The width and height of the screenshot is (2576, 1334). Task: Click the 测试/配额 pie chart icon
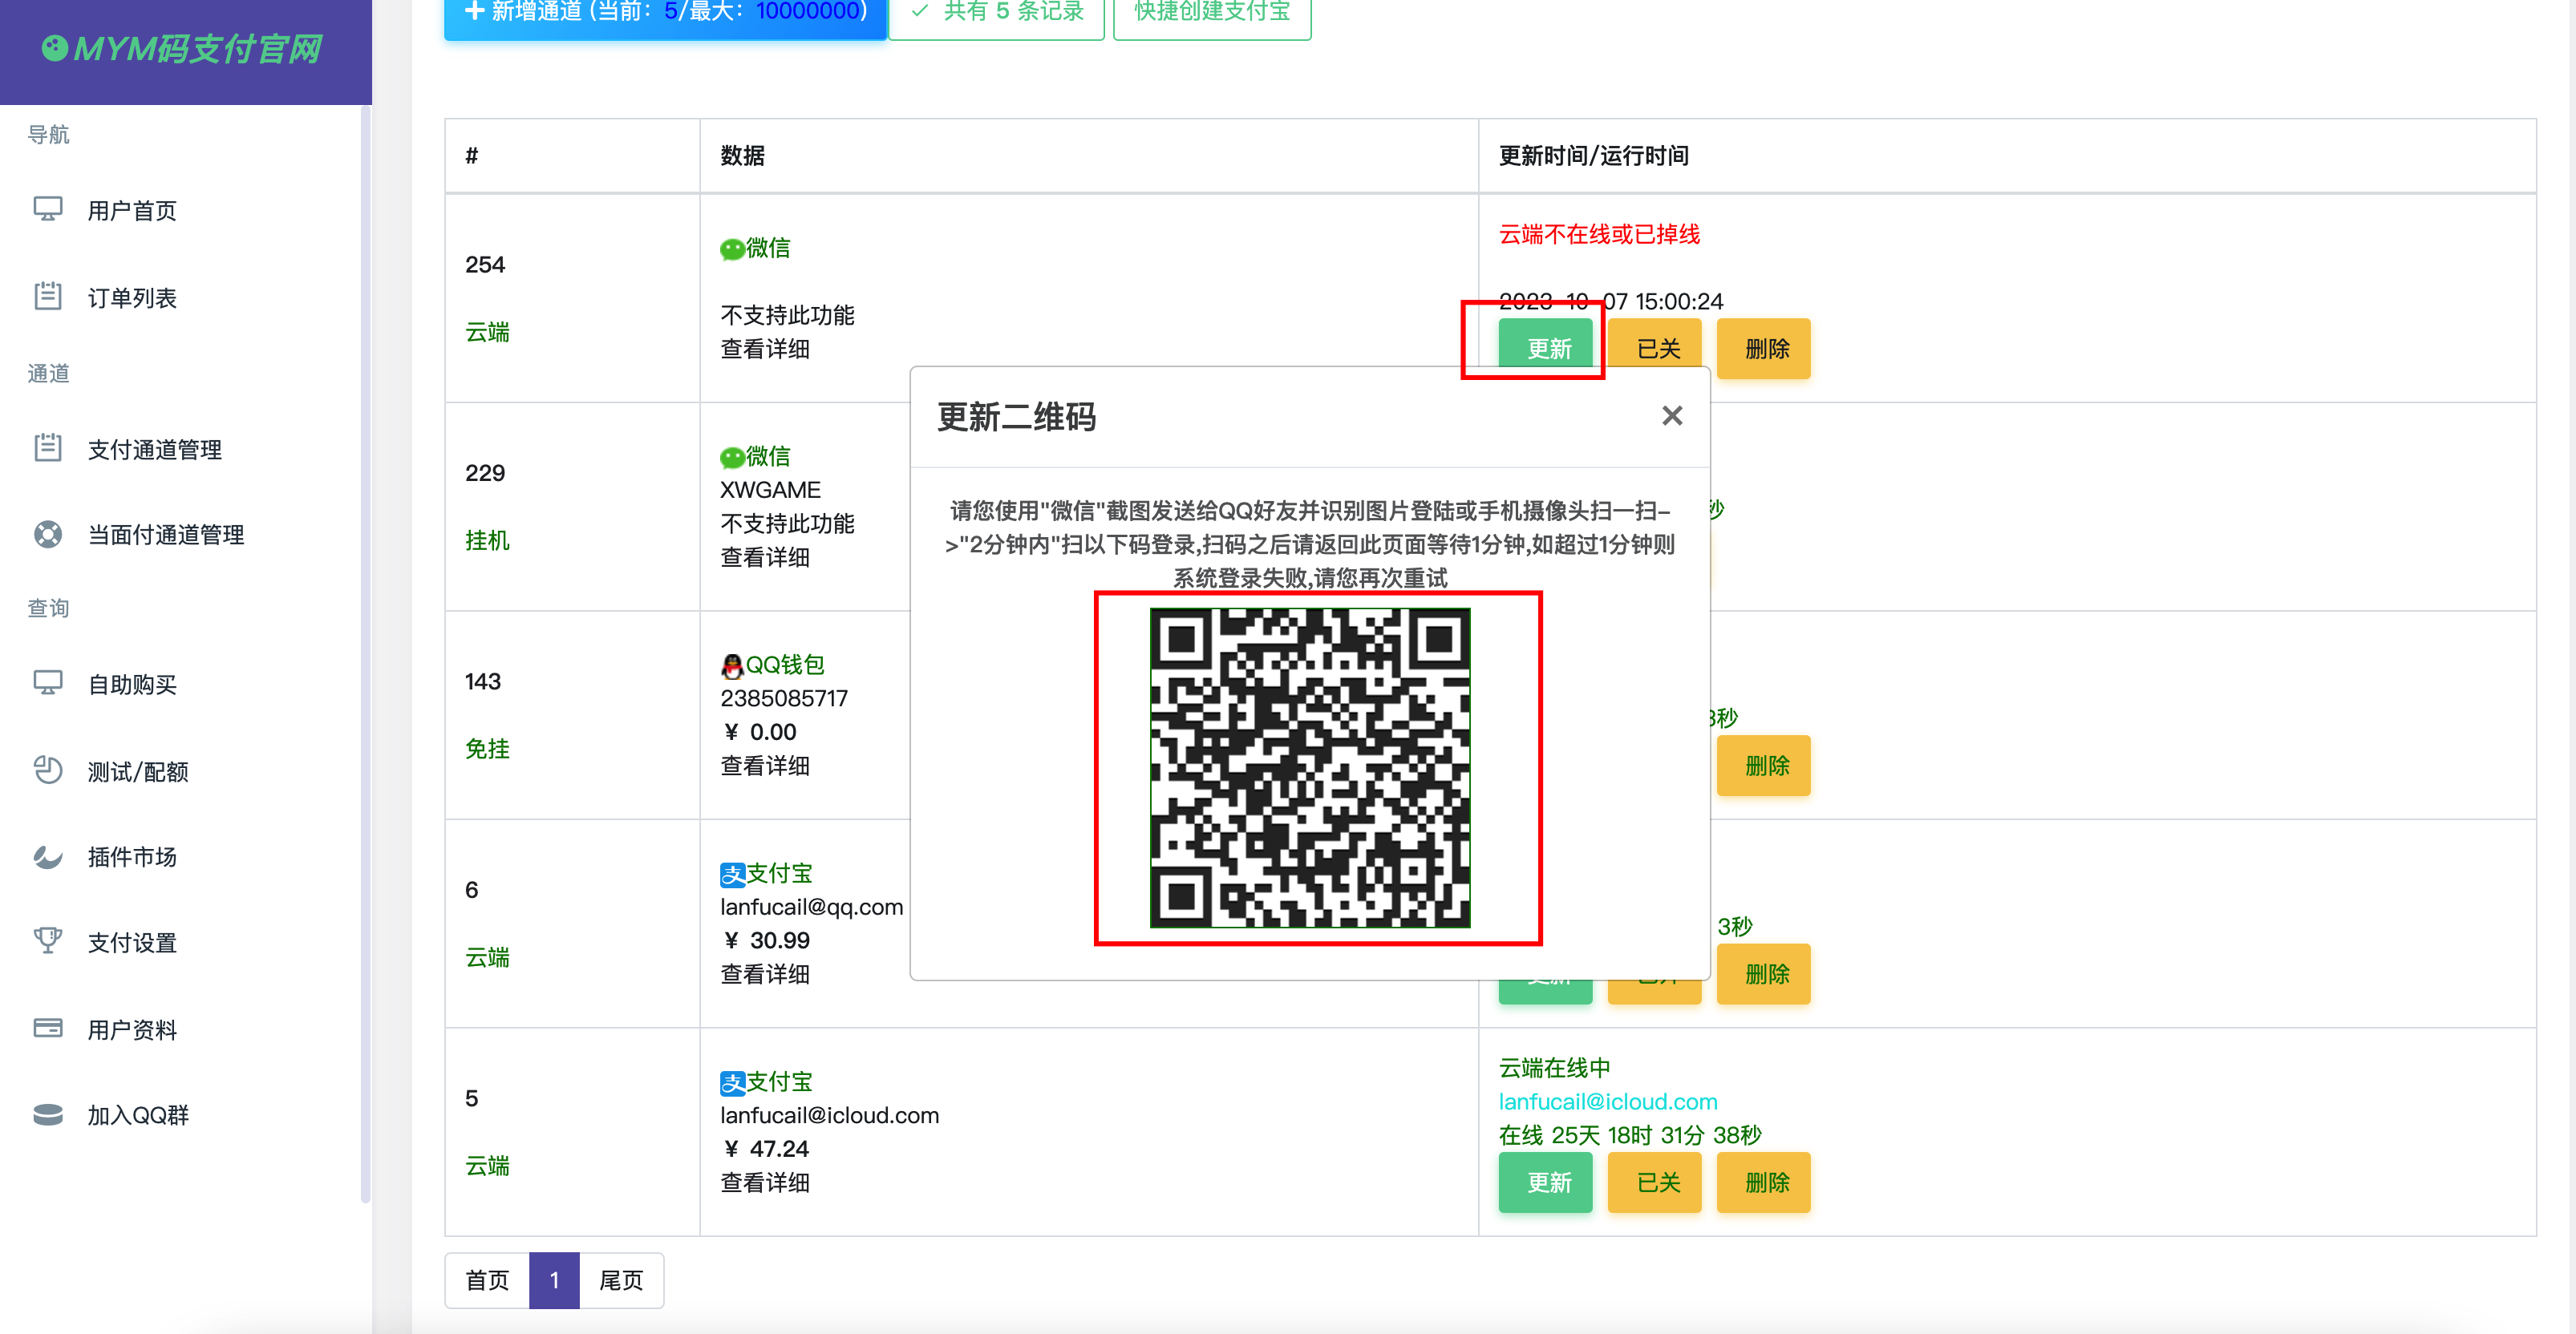click(x=47, y=770)
